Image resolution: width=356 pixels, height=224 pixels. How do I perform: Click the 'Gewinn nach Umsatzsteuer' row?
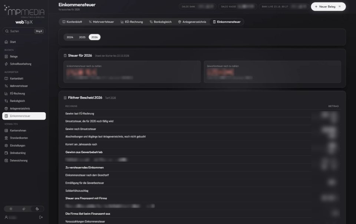(x=202, y=129)
